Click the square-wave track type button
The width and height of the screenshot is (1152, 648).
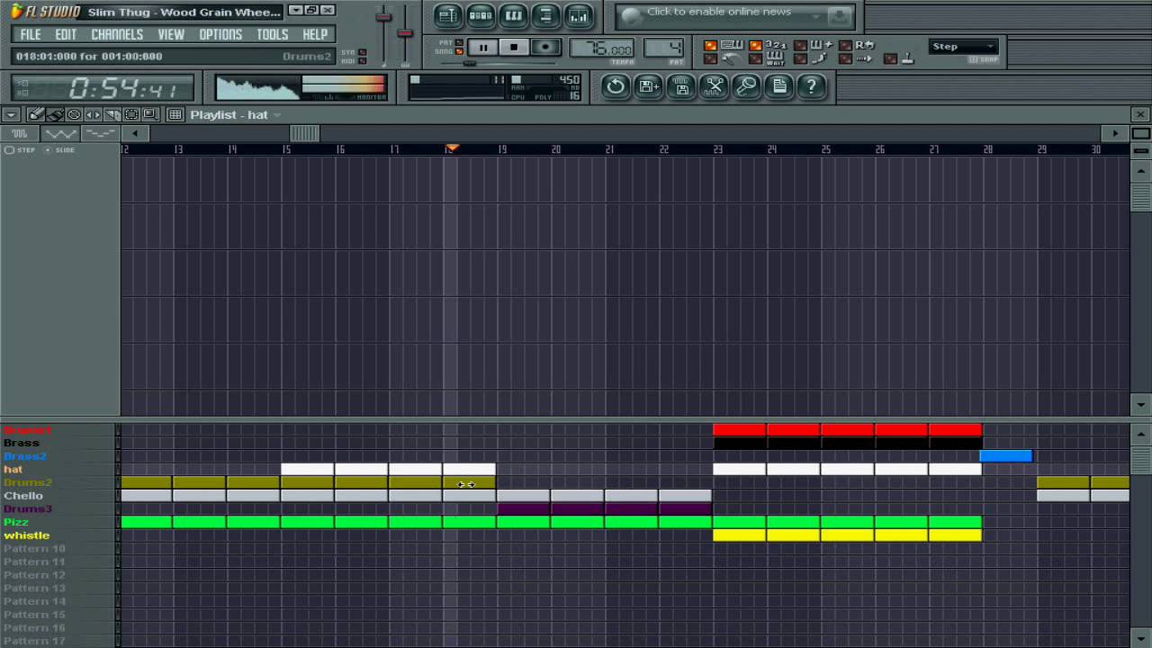tap(20, 133)
